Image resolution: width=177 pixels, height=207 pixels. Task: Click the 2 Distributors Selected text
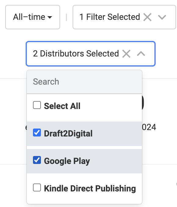coord(76,54)
